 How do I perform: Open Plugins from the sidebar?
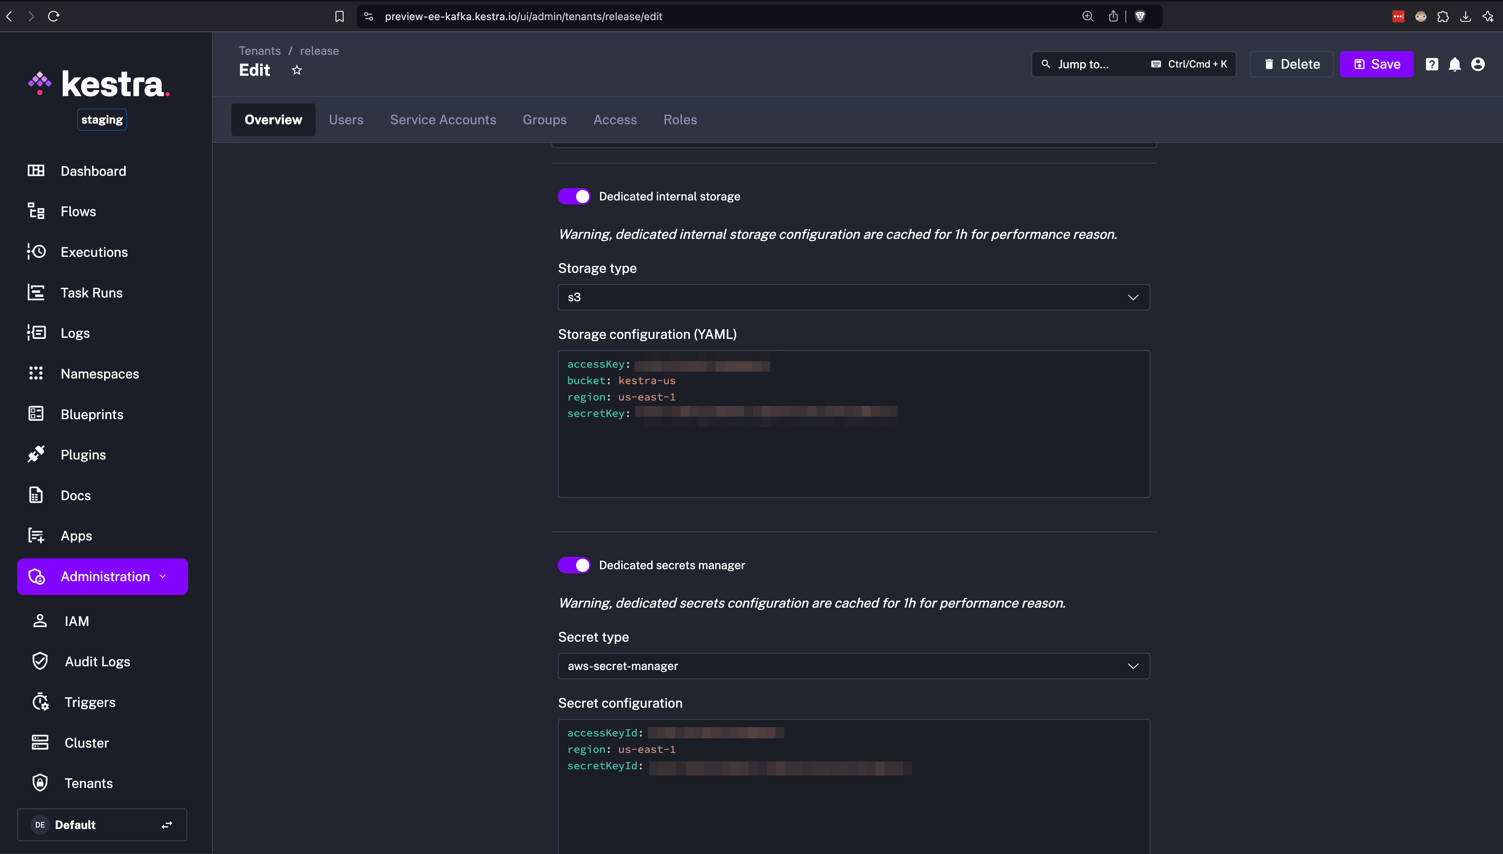[x=83, y=455]
